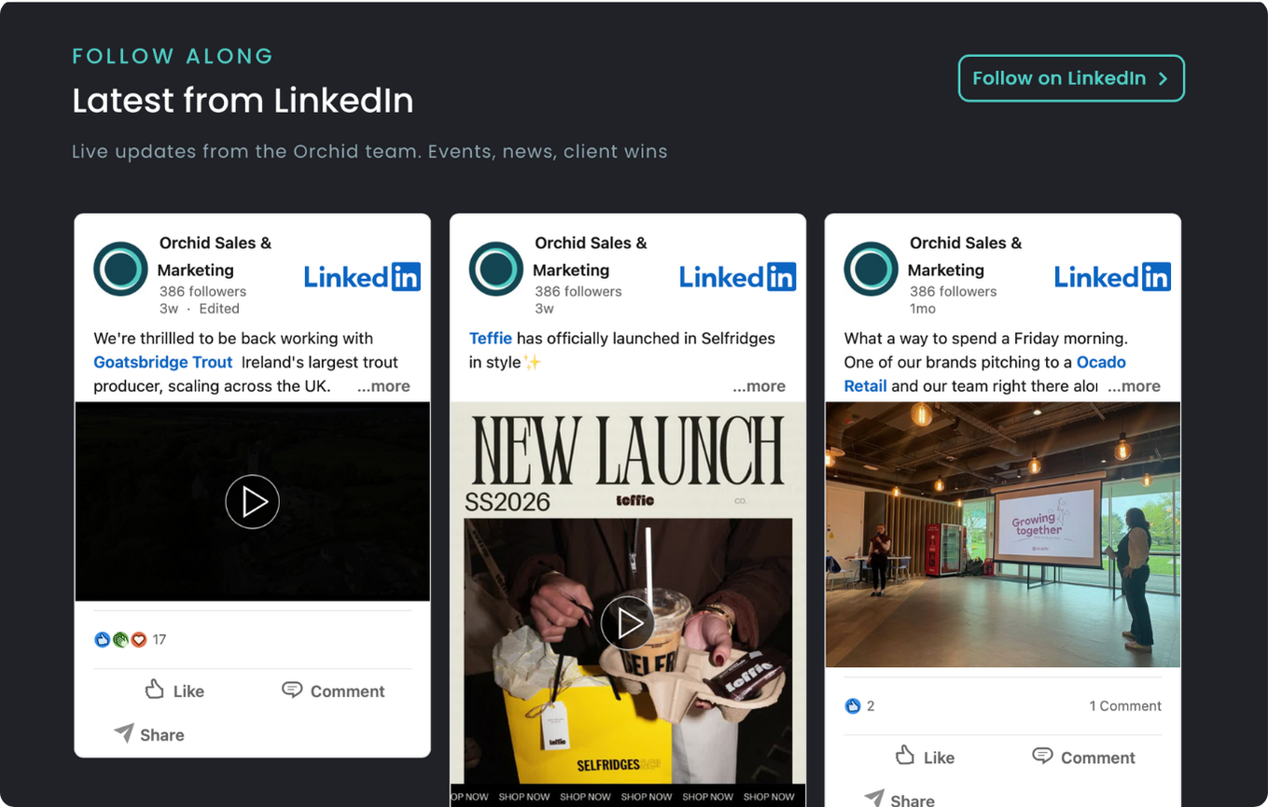Expand …more on Ocado Retail post
This screenshot has height=807, width=1268.
[x=1134, y=386]
